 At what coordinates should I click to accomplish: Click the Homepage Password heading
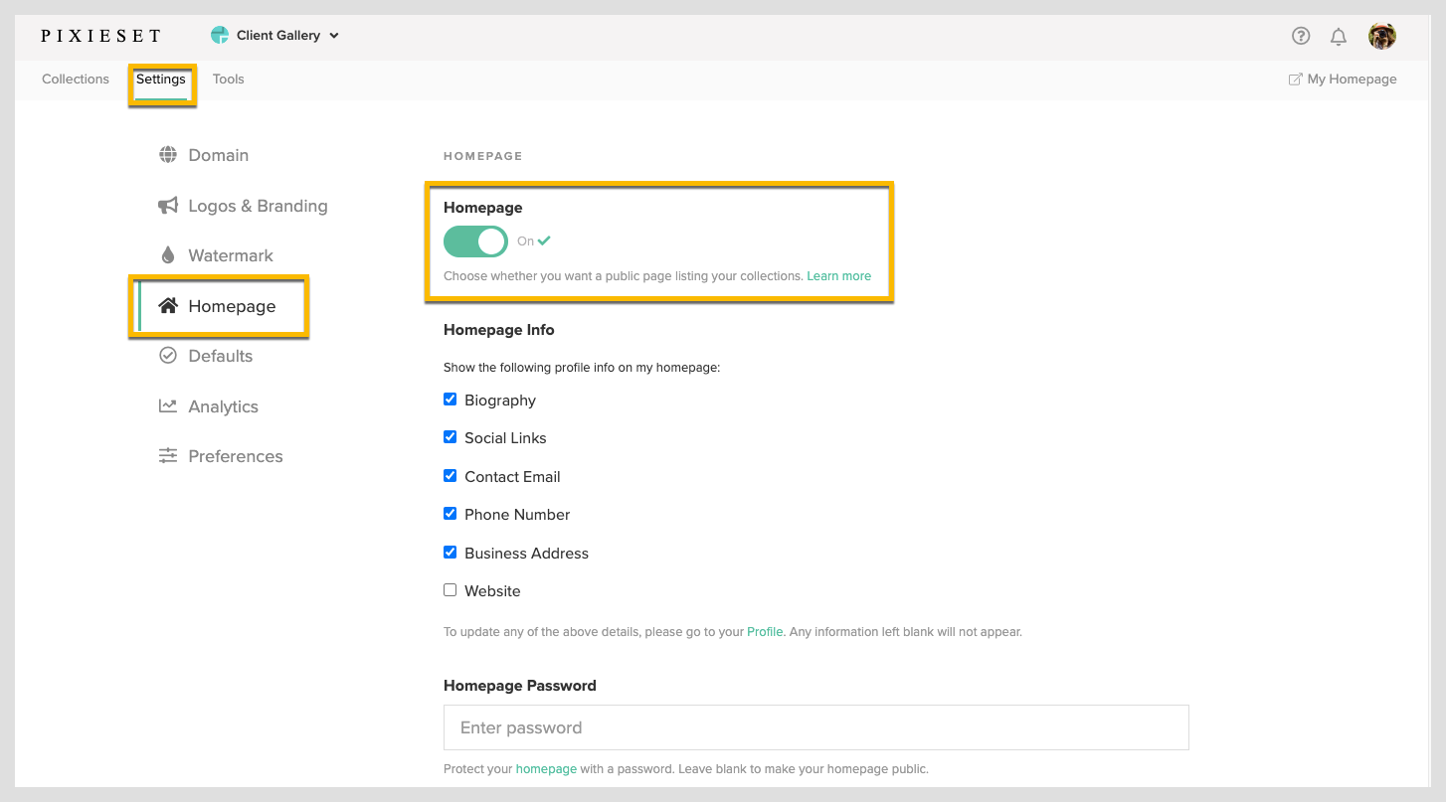[x=520, y=686]
